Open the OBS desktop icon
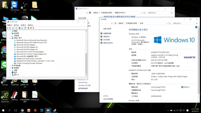 pyautogui.click(x=25, y=6)
